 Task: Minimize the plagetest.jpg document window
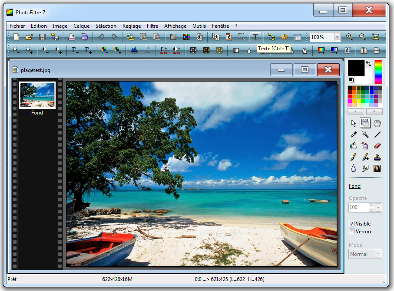tap(281, 70)
